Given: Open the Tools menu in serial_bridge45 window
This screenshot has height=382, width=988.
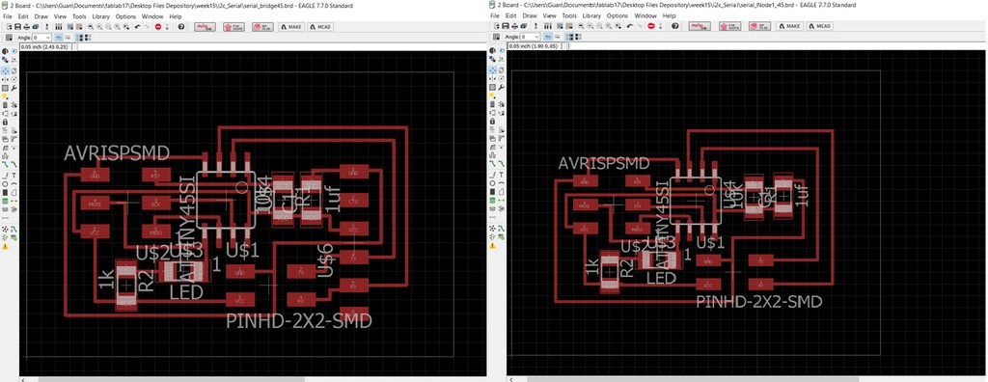Looking at the screenshot, I should pos(79,15).
